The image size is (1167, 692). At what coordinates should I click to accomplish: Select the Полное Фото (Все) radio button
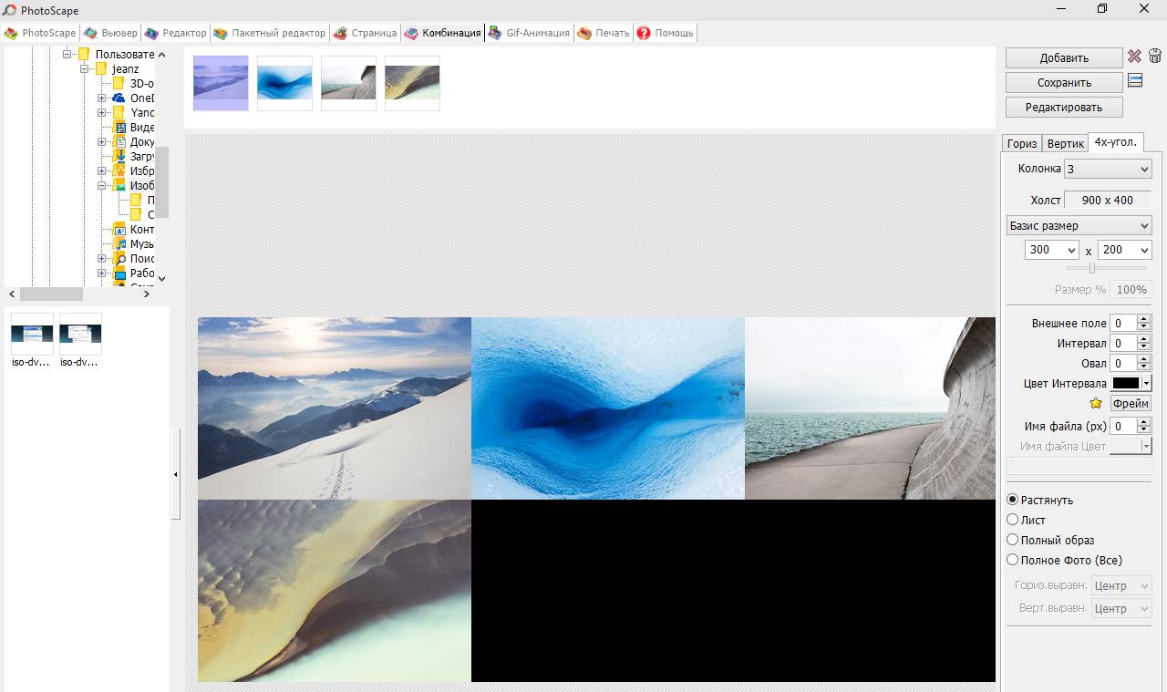(1012, 560)
